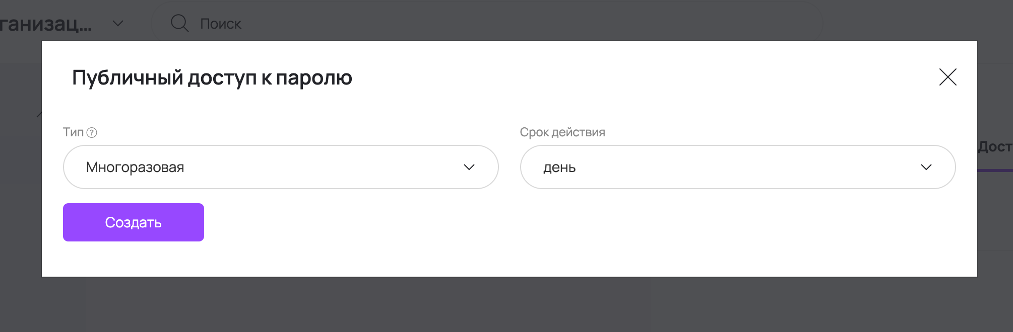Click inside the Поиск search field

[302, 23]
